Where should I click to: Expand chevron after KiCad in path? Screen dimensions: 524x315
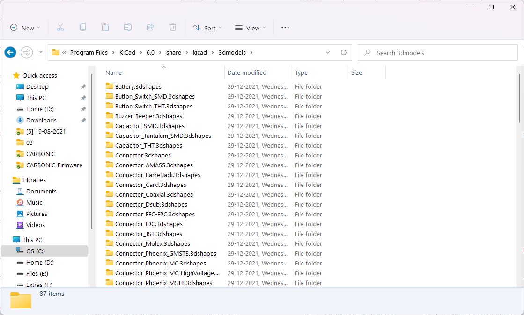[x=141, y=52]
